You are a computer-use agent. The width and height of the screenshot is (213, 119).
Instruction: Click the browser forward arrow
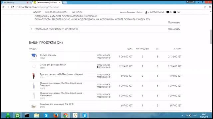(x=8, y=7)
